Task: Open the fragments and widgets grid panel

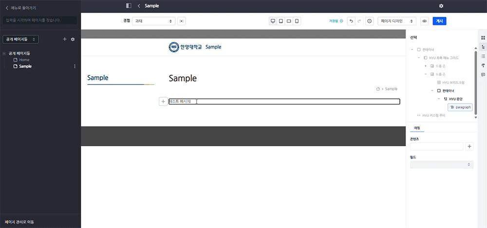Action: [x=483, y=38]
